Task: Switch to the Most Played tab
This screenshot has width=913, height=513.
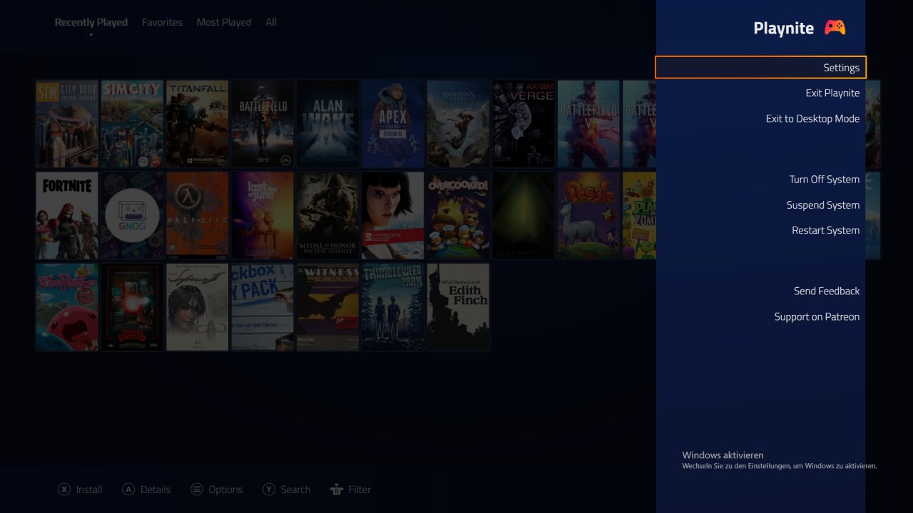Action: pyautogui.click(x=224, y=22)
